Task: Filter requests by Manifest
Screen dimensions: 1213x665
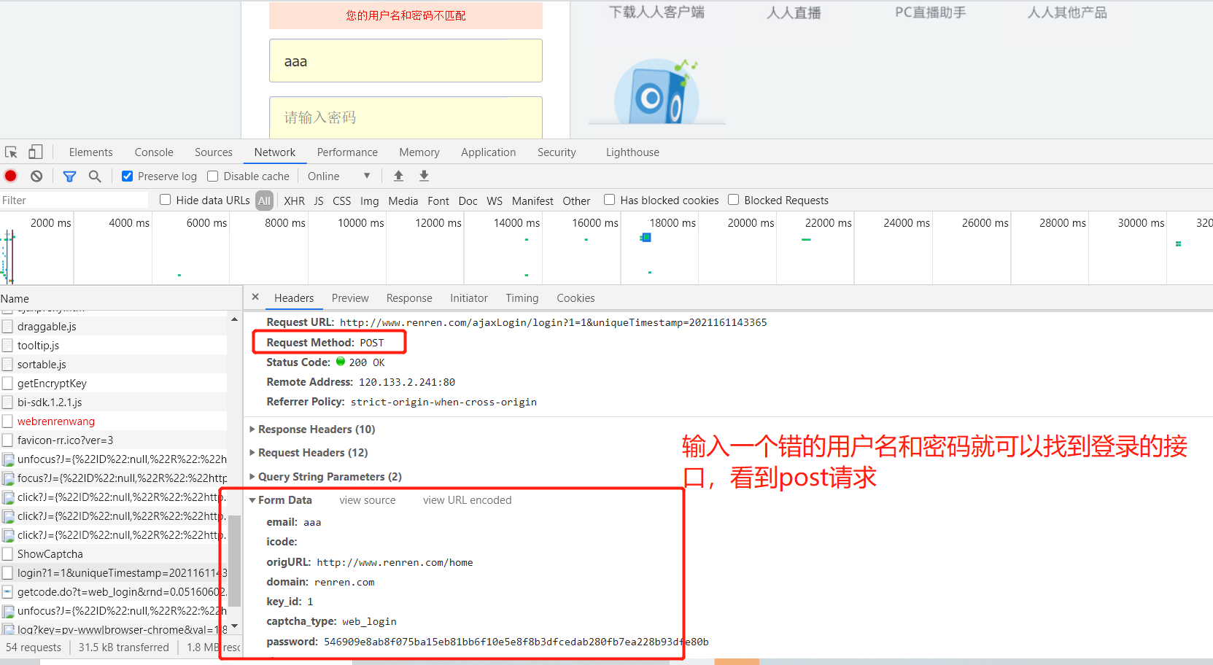Action: coord(532,201)
